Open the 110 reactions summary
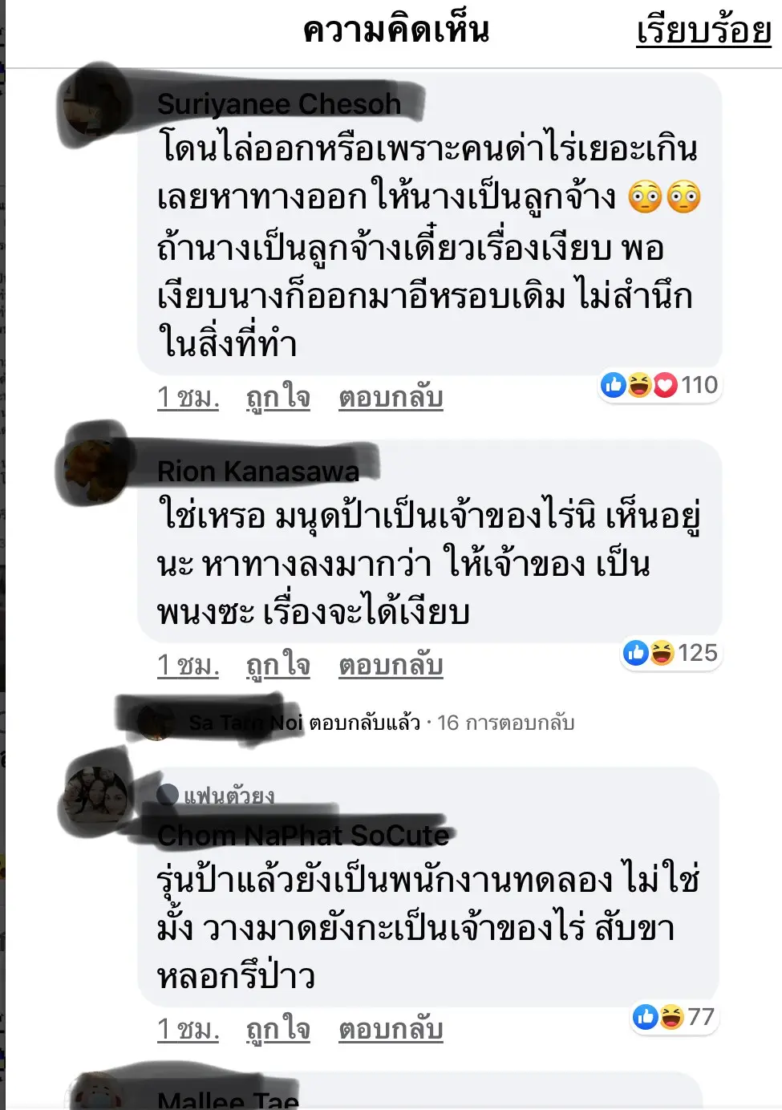The image size is (782, 1110). [659, 386]
